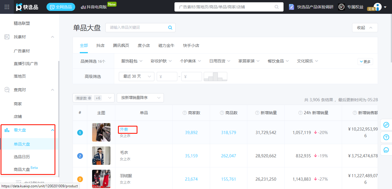Click the help icon beside 新增销量 header
392x189 pixels.
tap(257, 113)
